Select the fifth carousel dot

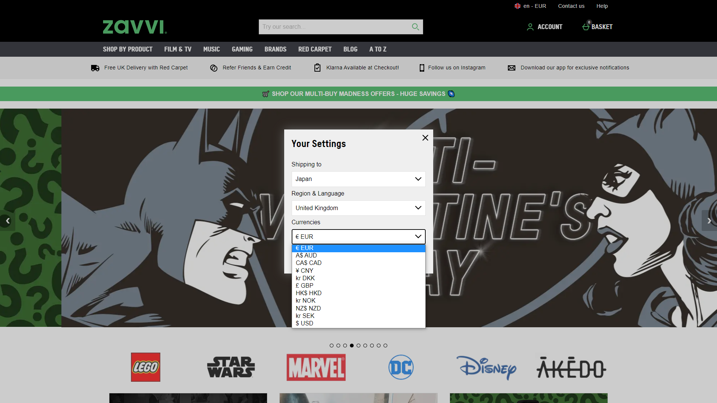pyautogui.click(x=358, y=346)
